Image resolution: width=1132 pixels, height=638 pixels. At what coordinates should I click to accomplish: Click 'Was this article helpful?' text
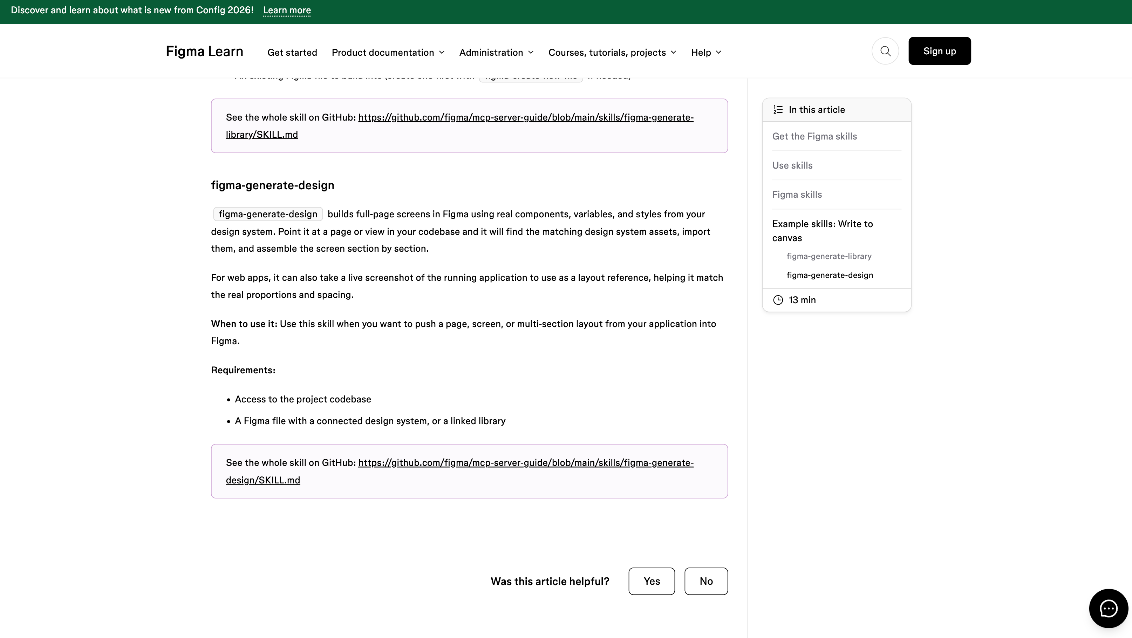click(550, 581)
